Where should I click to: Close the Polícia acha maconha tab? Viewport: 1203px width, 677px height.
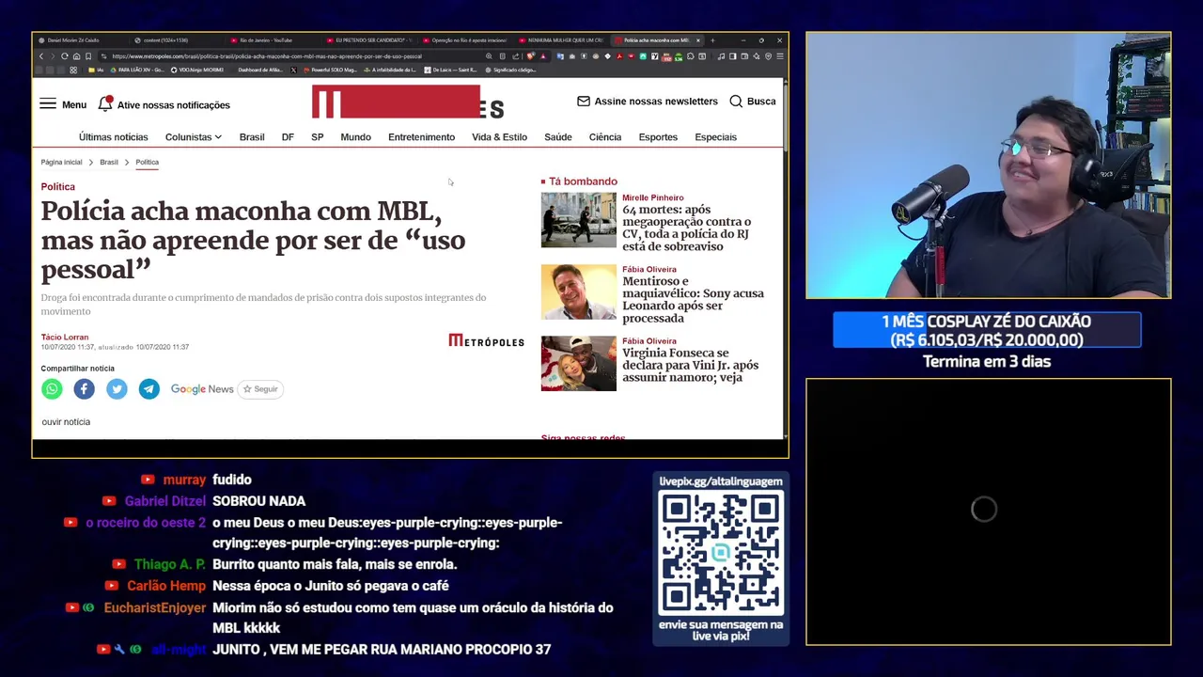click(x=697, y=40)
